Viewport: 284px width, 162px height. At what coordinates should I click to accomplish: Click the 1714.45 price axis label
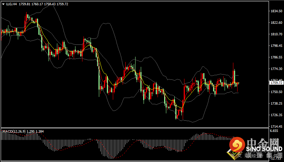276,126
